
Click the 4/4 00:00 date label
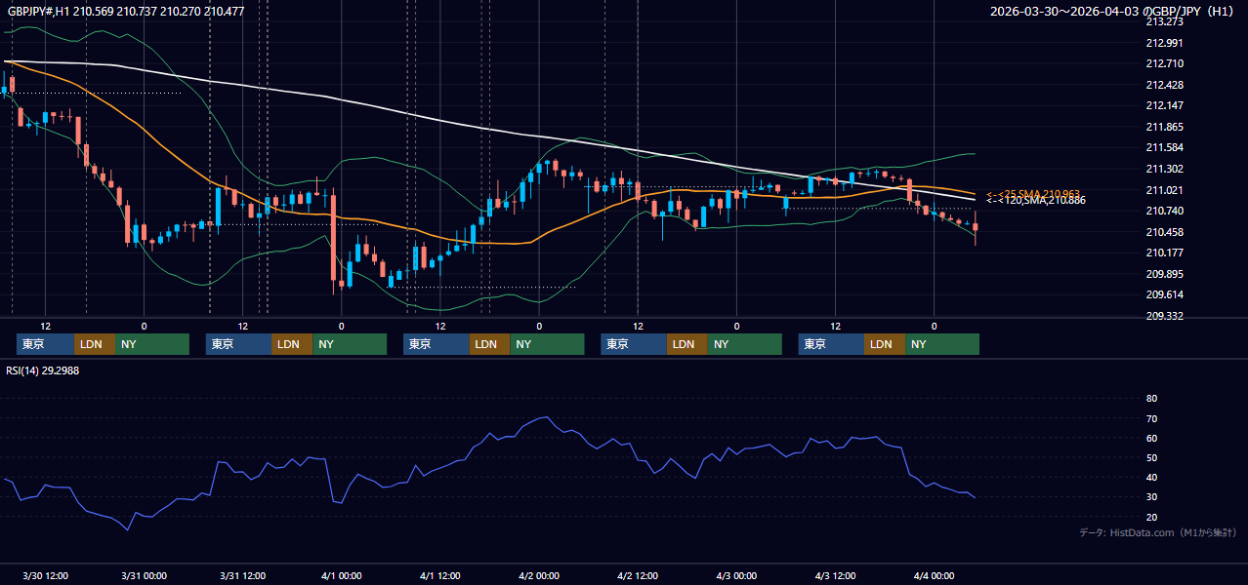934,575
